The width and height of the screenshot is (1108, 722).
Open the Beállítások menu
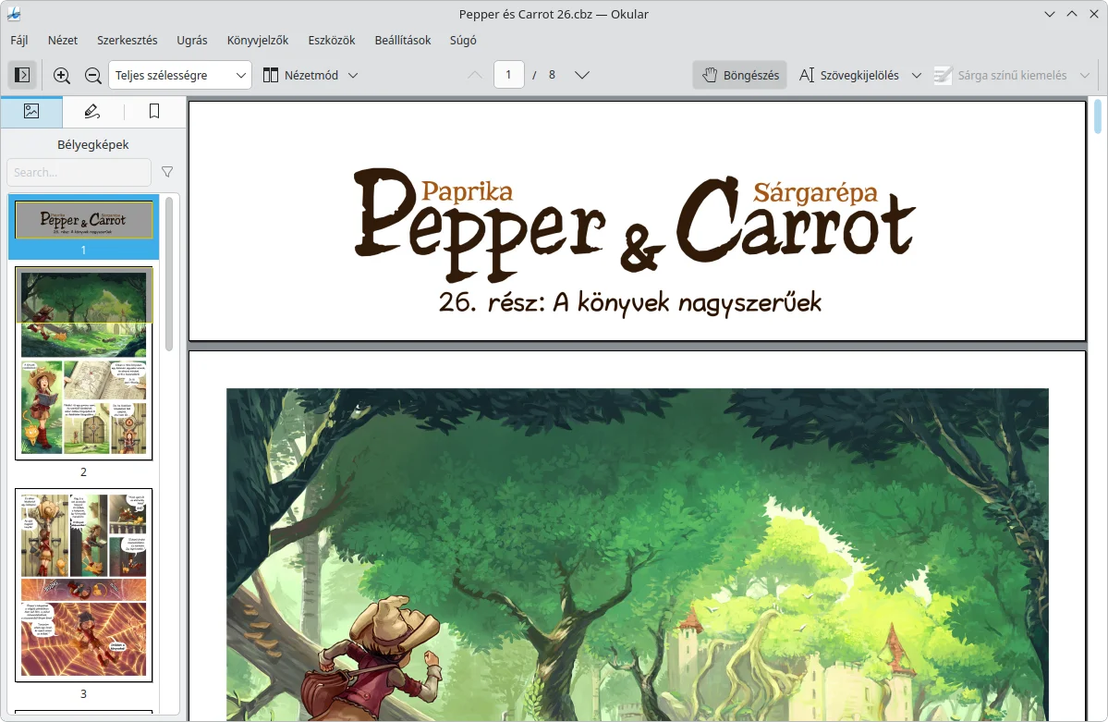403,41
